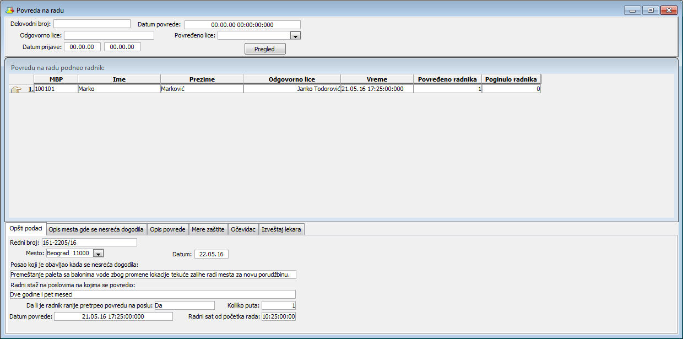Select the Marko cell in table row
The height and width of the screenshot is (339, 683).
[119, 89]
